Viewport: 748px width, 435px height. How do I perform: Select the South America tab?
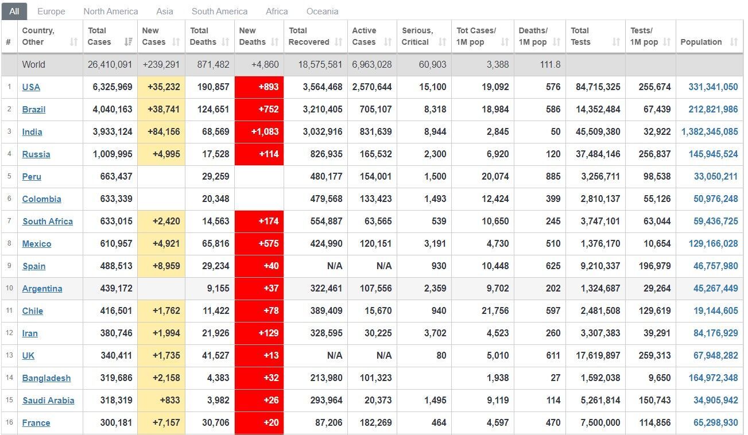tap(219, 11)
